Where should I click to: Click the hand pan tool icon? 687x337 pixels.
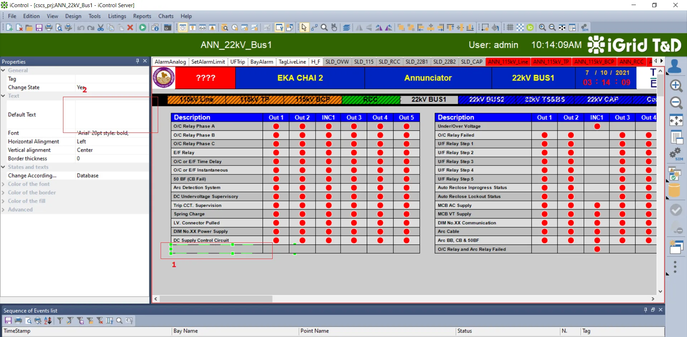tap(334, 28)
